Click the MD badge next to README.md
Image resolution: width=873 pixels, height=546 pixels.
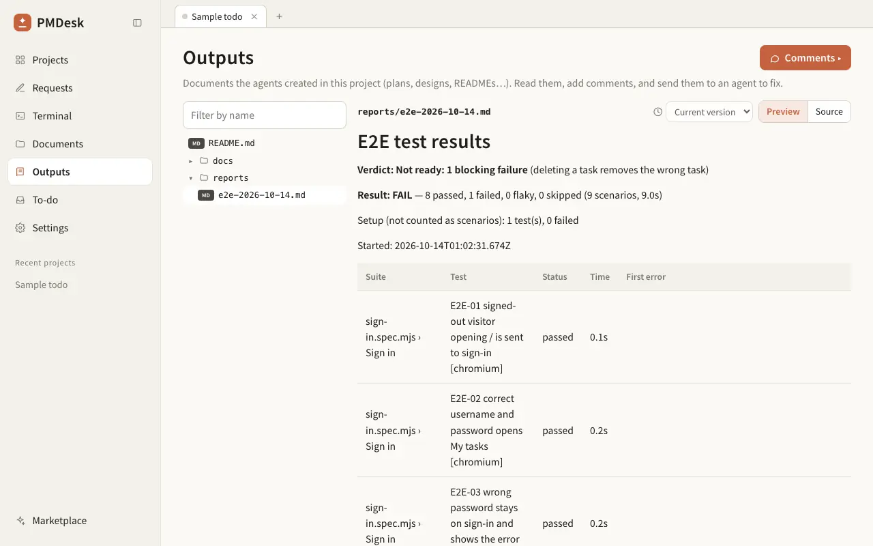pos(196,143)
